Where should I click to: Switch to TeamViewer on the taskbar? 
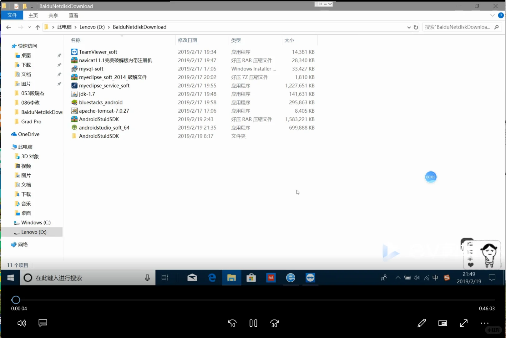310,278
